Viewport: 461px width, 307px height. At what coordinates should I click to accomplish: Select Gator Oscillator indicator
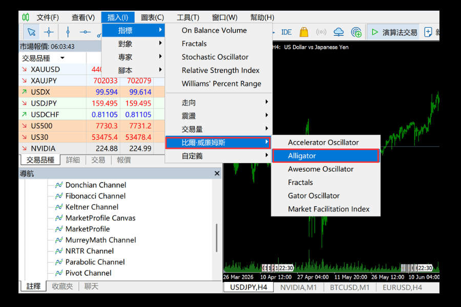coord(326,195)
